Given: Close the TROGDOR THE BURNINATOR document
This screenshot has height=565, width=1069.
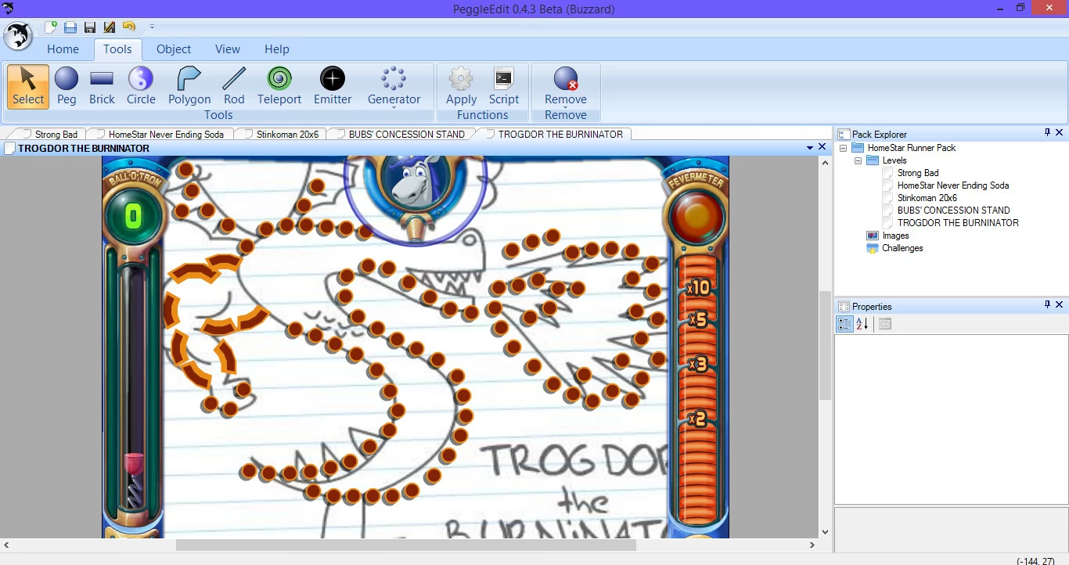Looking at the screenshot, I should (x=822, y=146).
